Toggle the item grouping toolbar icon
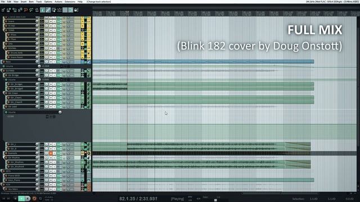360x202 pixels. [48, 10]
